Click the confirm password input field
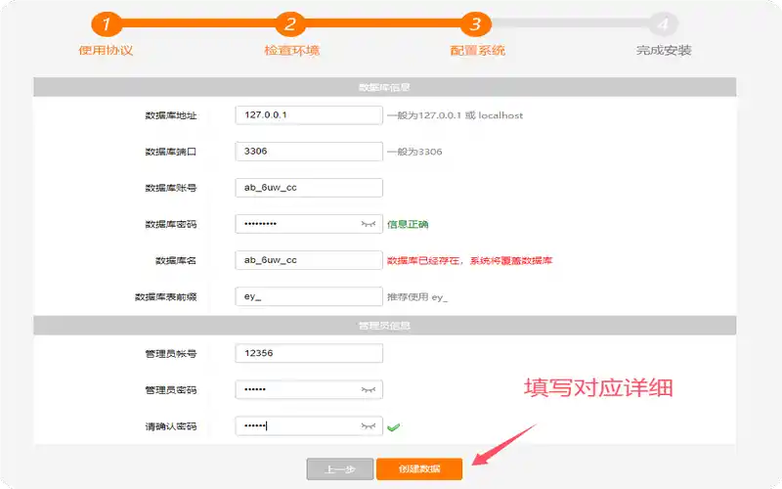The image size is (782, 489). click(309, 426)
